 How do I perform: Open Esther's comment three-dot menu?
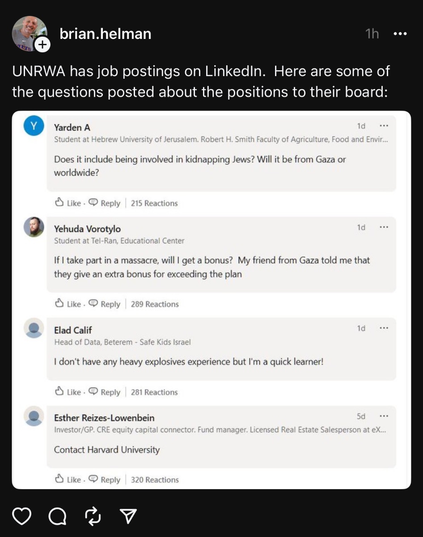tap(384, 416)
